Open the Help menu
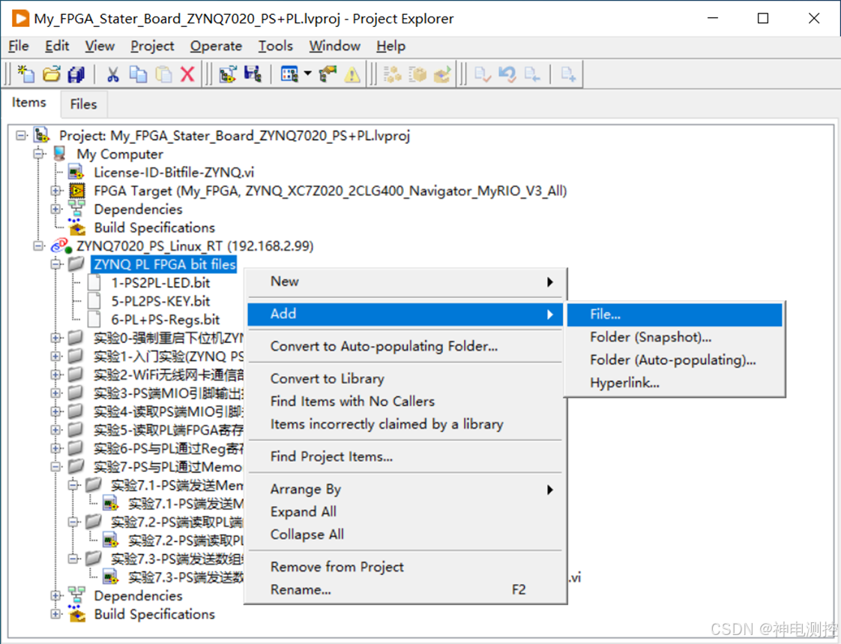 [391, 46]
